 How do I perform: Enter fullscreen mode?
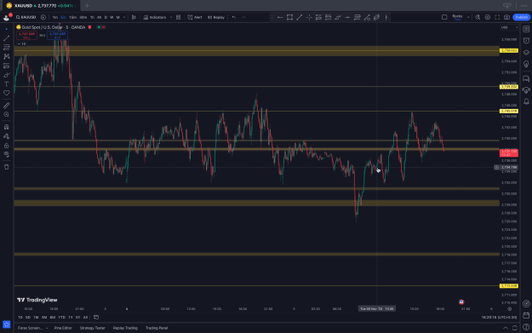497,17
